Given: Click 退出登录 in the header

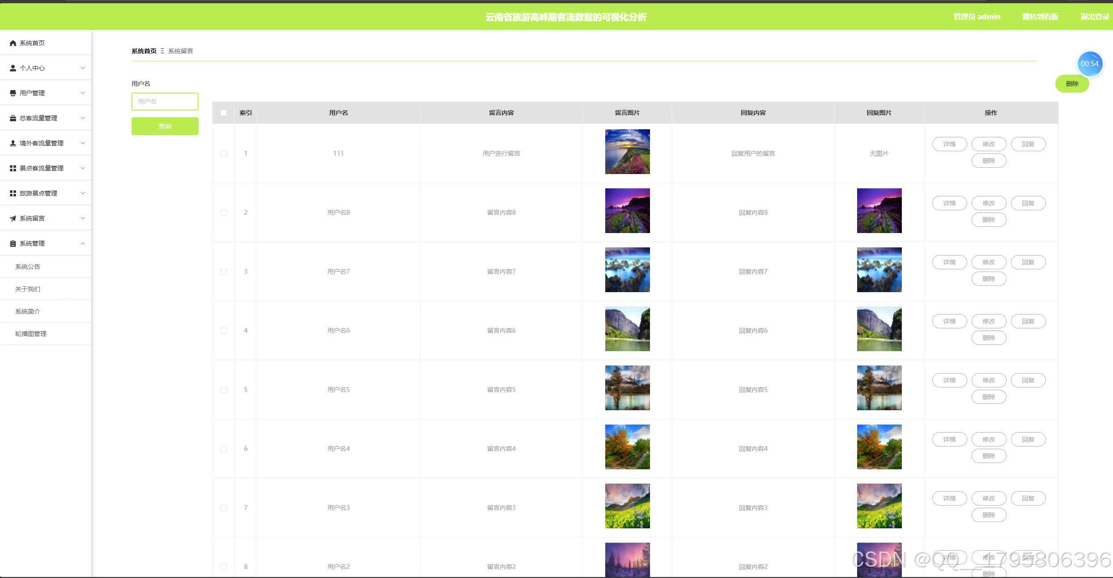Looking at the screenshot, I should (x=1095, y=17).
